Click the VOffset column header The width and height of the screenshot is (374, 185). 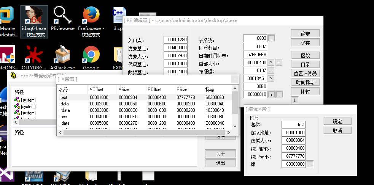102,89
